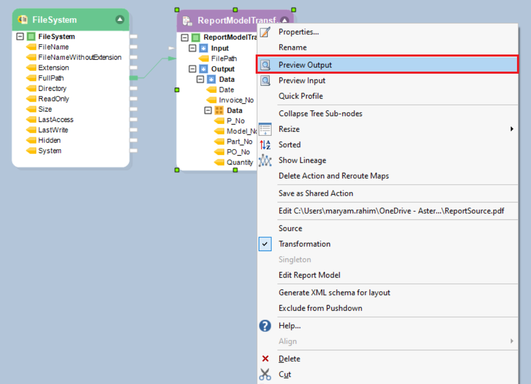Click the Cut scissors icon
The image size is (531, 384).
(265, 375)
